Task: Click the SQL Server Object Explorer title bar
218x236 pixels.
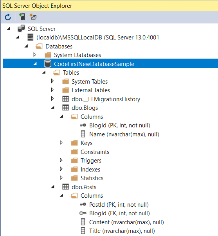Action: click(x=109, y=6)
